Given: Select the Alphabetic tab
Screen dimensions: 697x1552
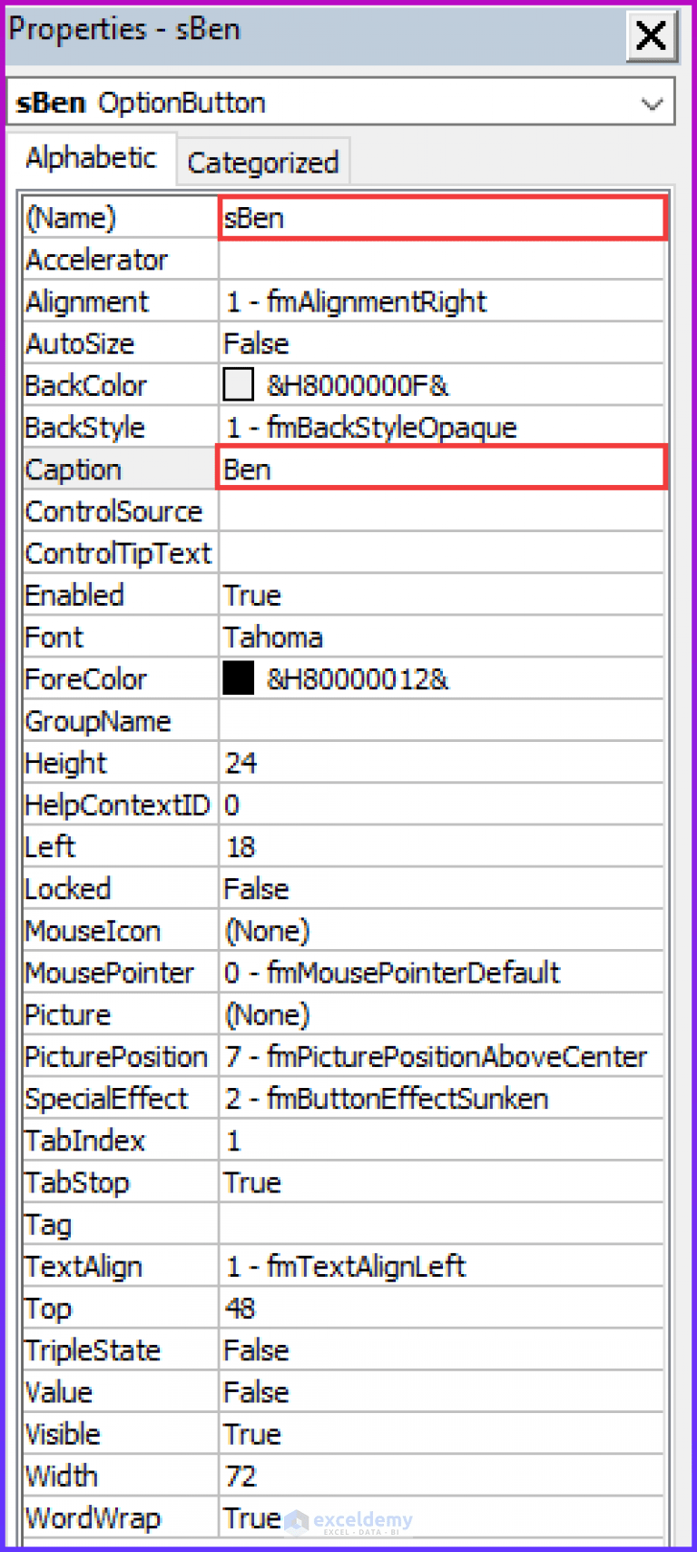Looking at the screenshot, I should [x=92, y=156].
